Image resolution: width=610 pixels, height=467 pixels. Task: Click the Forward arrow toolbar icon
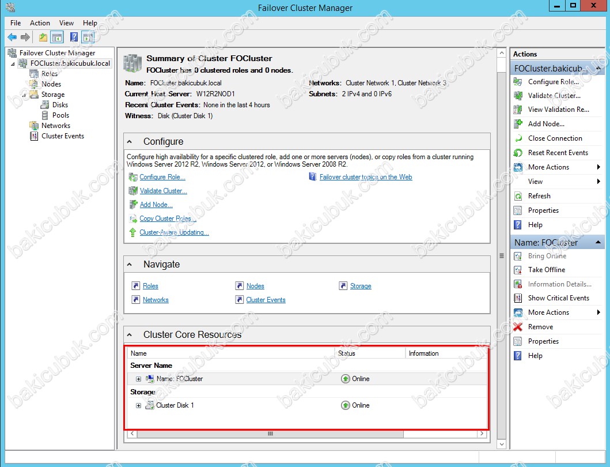pyautogui.click(x=25, y=37)
